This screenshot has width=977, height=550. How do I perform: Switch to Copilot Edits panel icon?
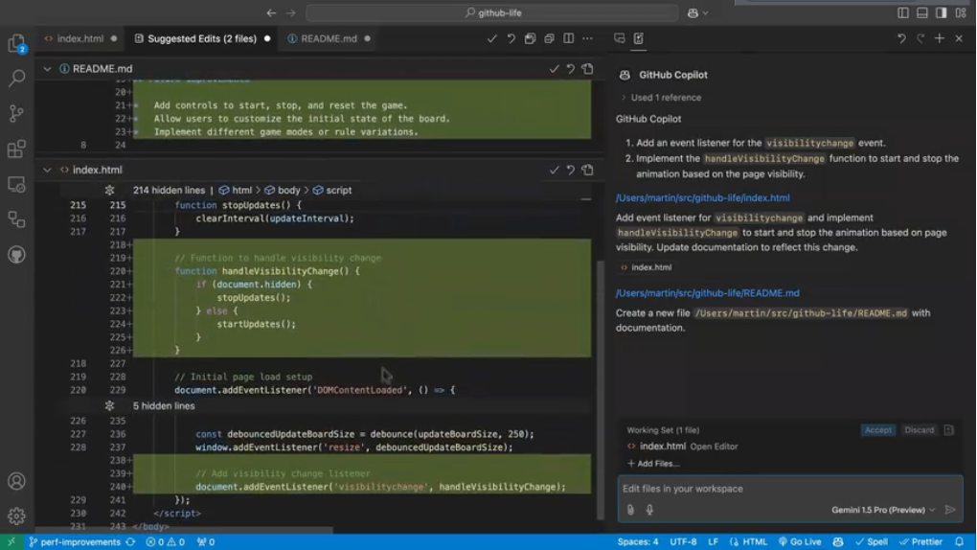[639, 38]
